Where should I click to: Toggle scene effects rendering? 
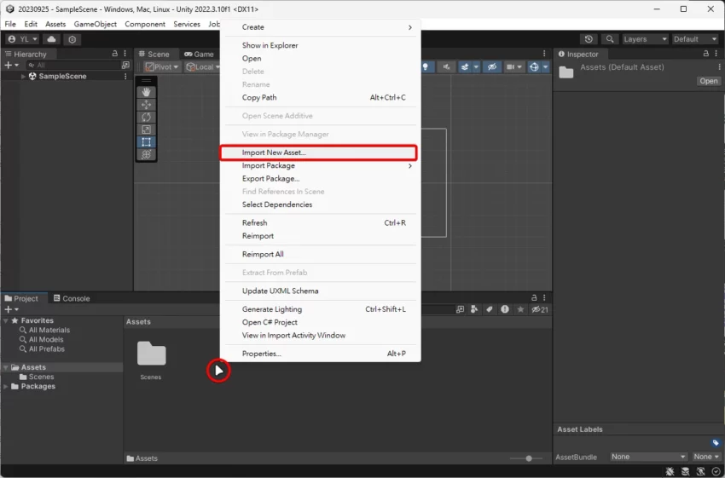(x=465, y=67)
